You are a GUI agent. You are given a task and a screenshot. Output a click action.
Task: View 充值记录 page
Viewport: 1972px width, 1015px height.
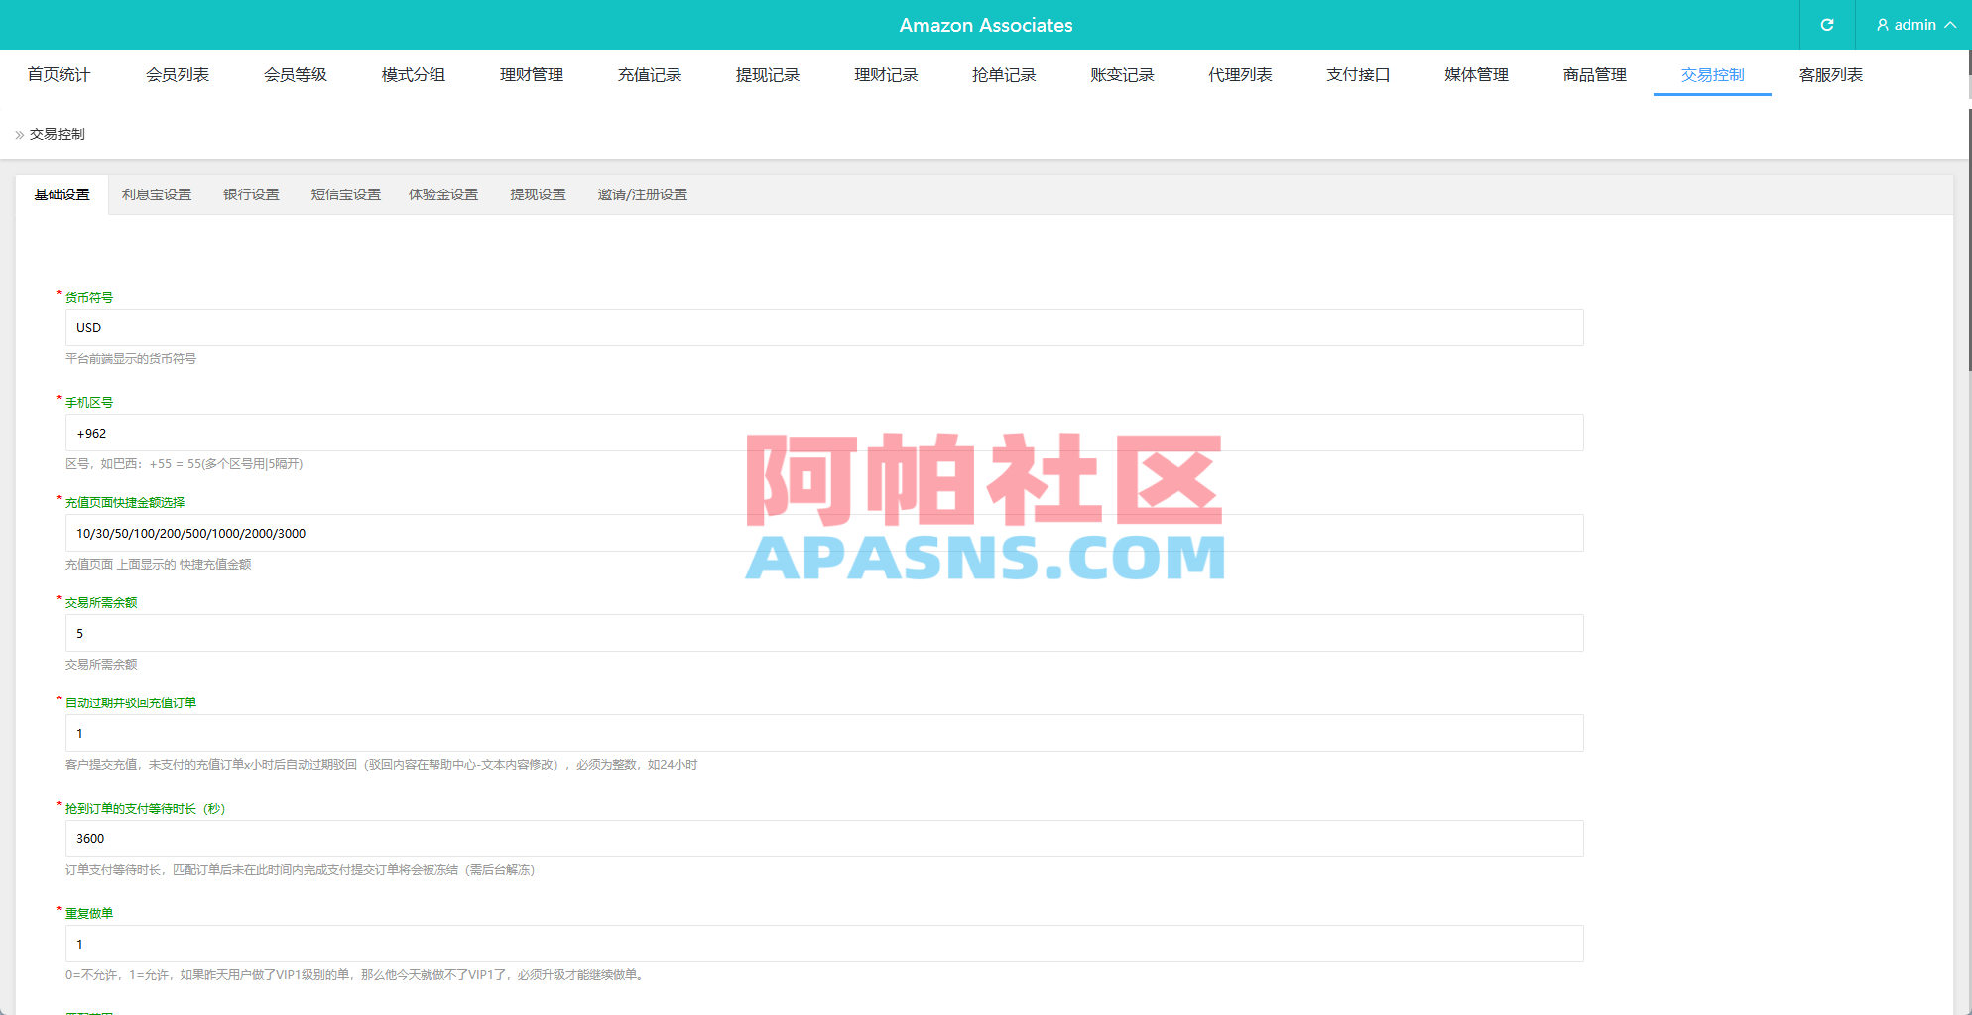pos(650,75)
